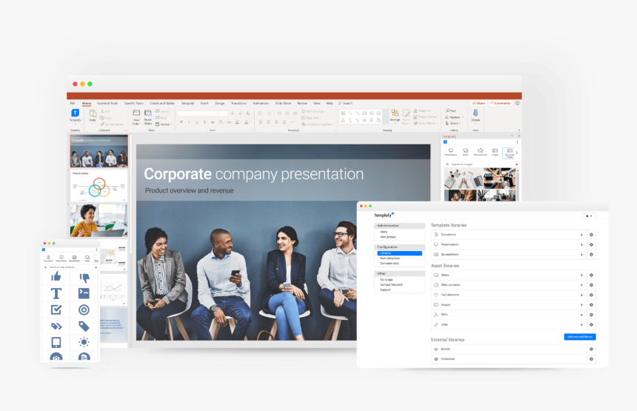Open settings gear for Images library
This screenshot has height=411, width=637.
click(591, 304)
